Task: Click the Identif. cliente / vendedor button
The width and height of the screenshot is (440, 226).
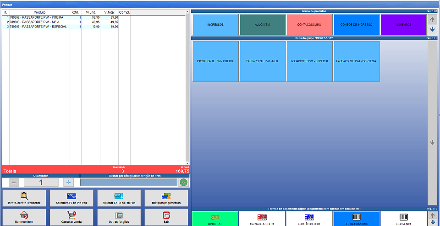Action: 24,199
